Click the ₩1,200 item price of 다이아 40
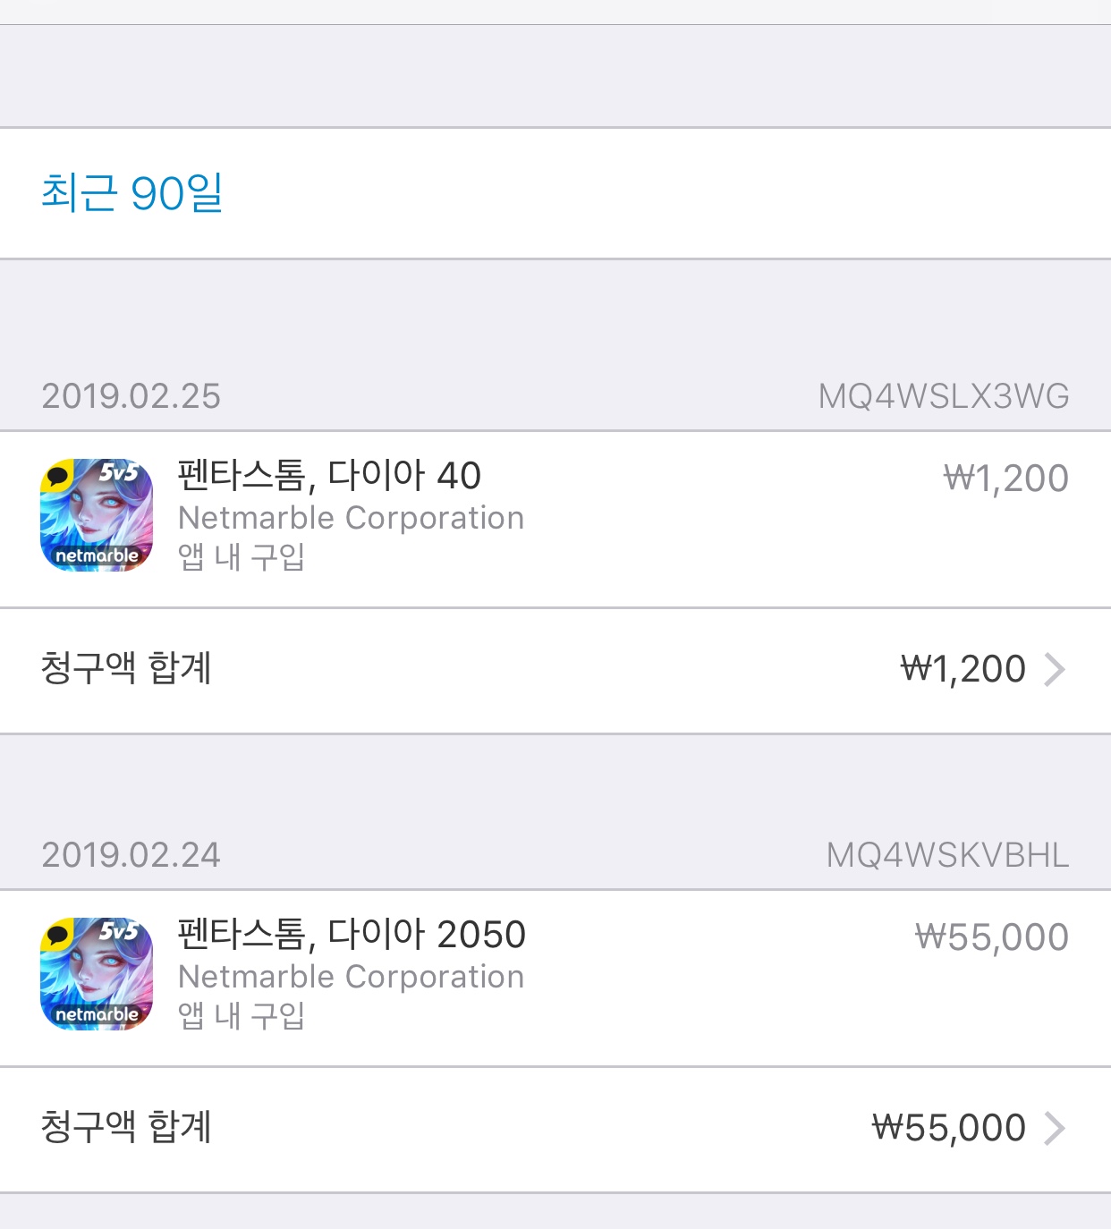This screenshot has height=1229, width=1111. (x=1005, y=479)
